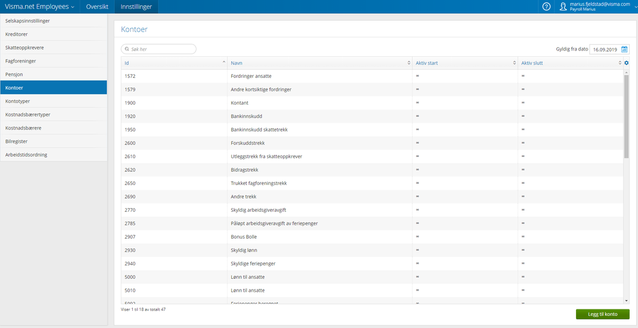
Task: Open the calendar date picker icon
Action: [x=625, y=49]
